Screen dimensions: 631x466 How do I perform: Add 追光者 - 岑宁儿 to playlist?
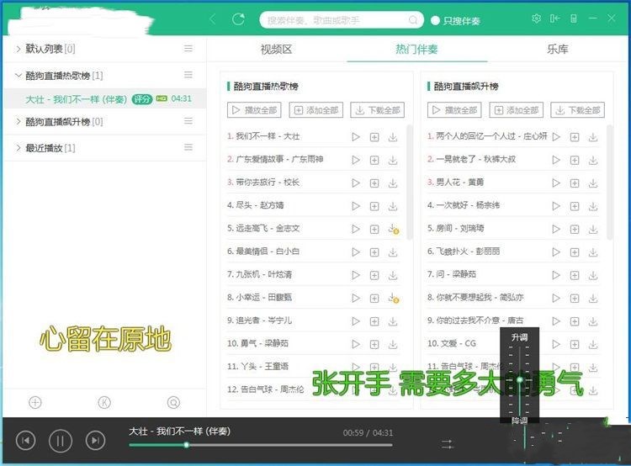tap(374, 321)
